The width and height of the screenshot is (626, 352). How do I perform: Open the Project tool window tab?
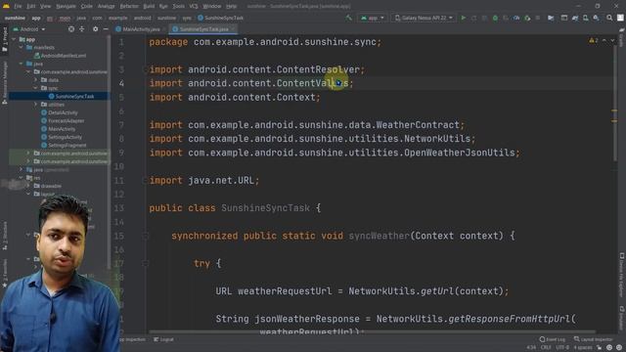[5, 39]
